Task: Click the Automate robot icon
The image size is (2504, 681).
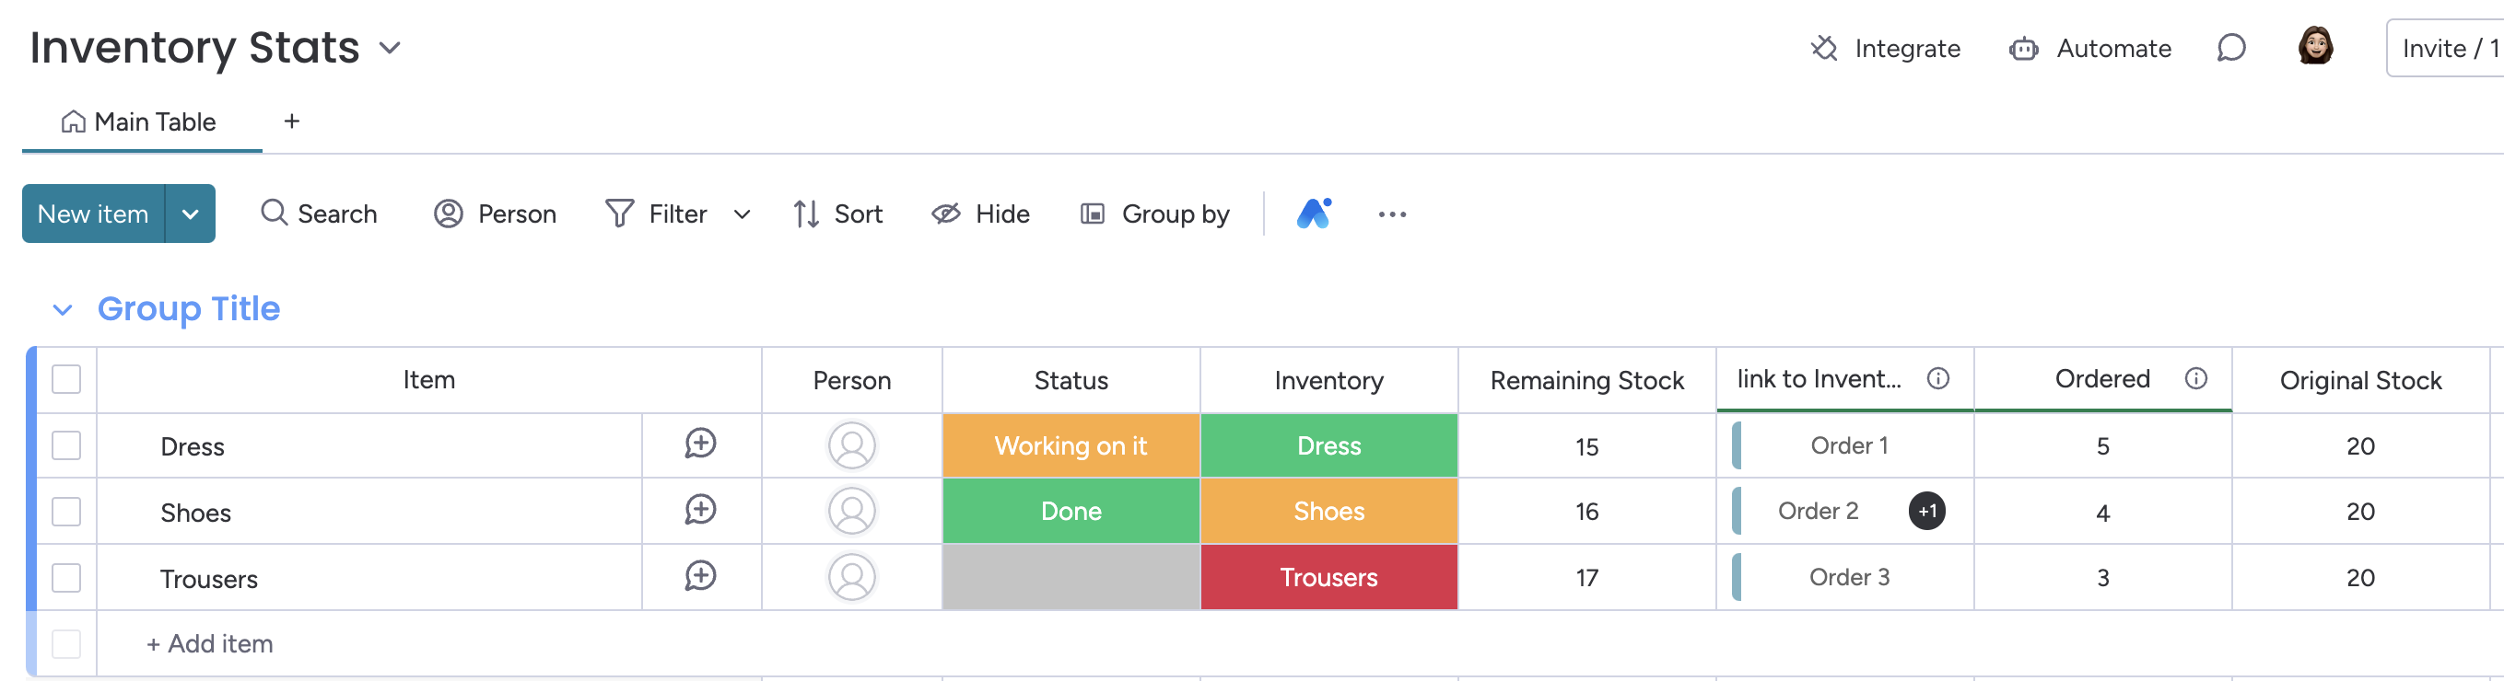Action: point(2023,49)
